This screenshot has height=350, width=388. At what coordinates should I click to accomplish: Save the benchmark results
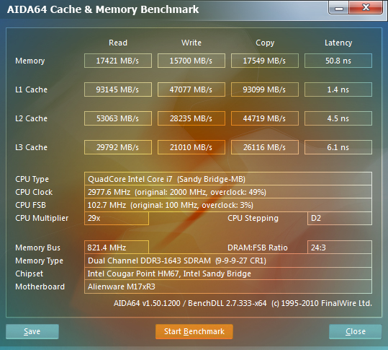point(32,331)
